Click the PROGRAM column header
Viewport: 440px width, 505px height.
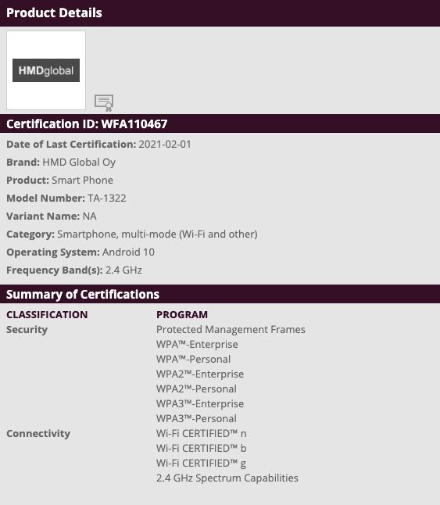point(182,315)
